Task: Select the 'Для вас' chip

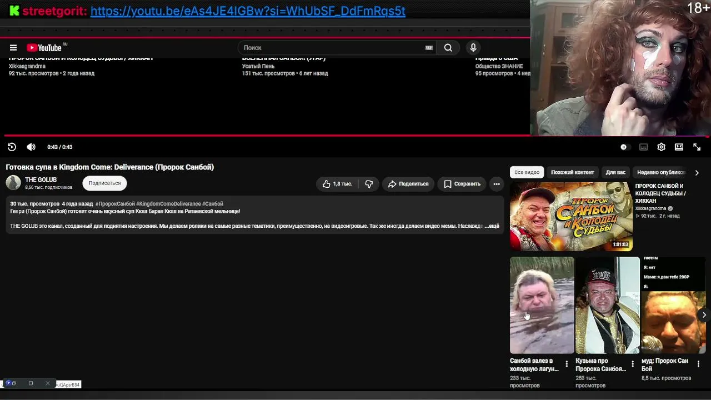Action: (615, 172)
